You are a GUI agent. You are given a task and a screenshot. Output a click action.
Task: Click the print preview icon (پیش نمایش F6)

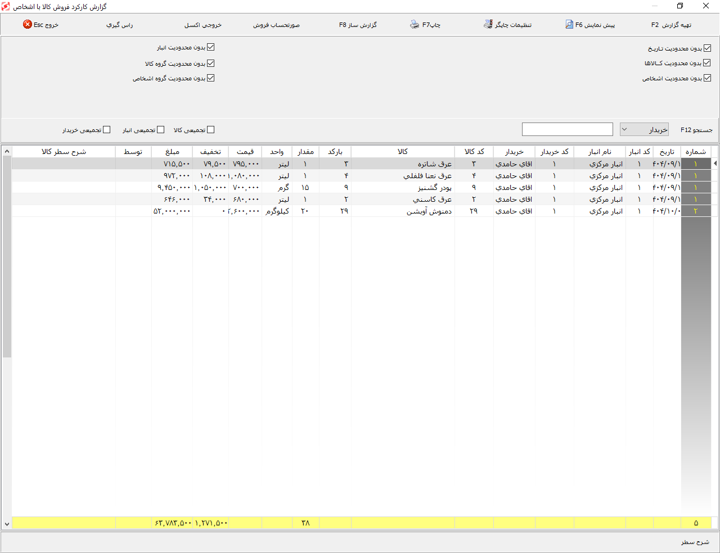point(569,25)
